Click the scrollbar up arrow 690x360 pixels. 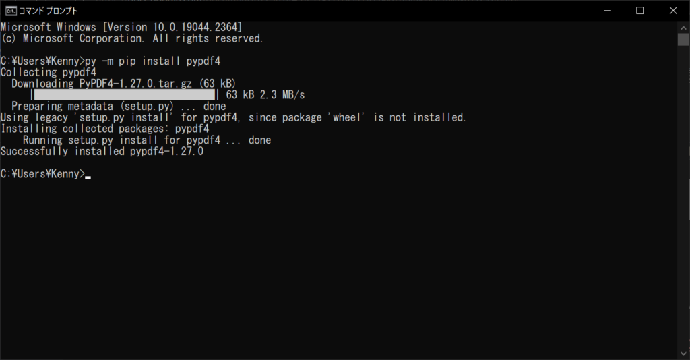[683, 27]
